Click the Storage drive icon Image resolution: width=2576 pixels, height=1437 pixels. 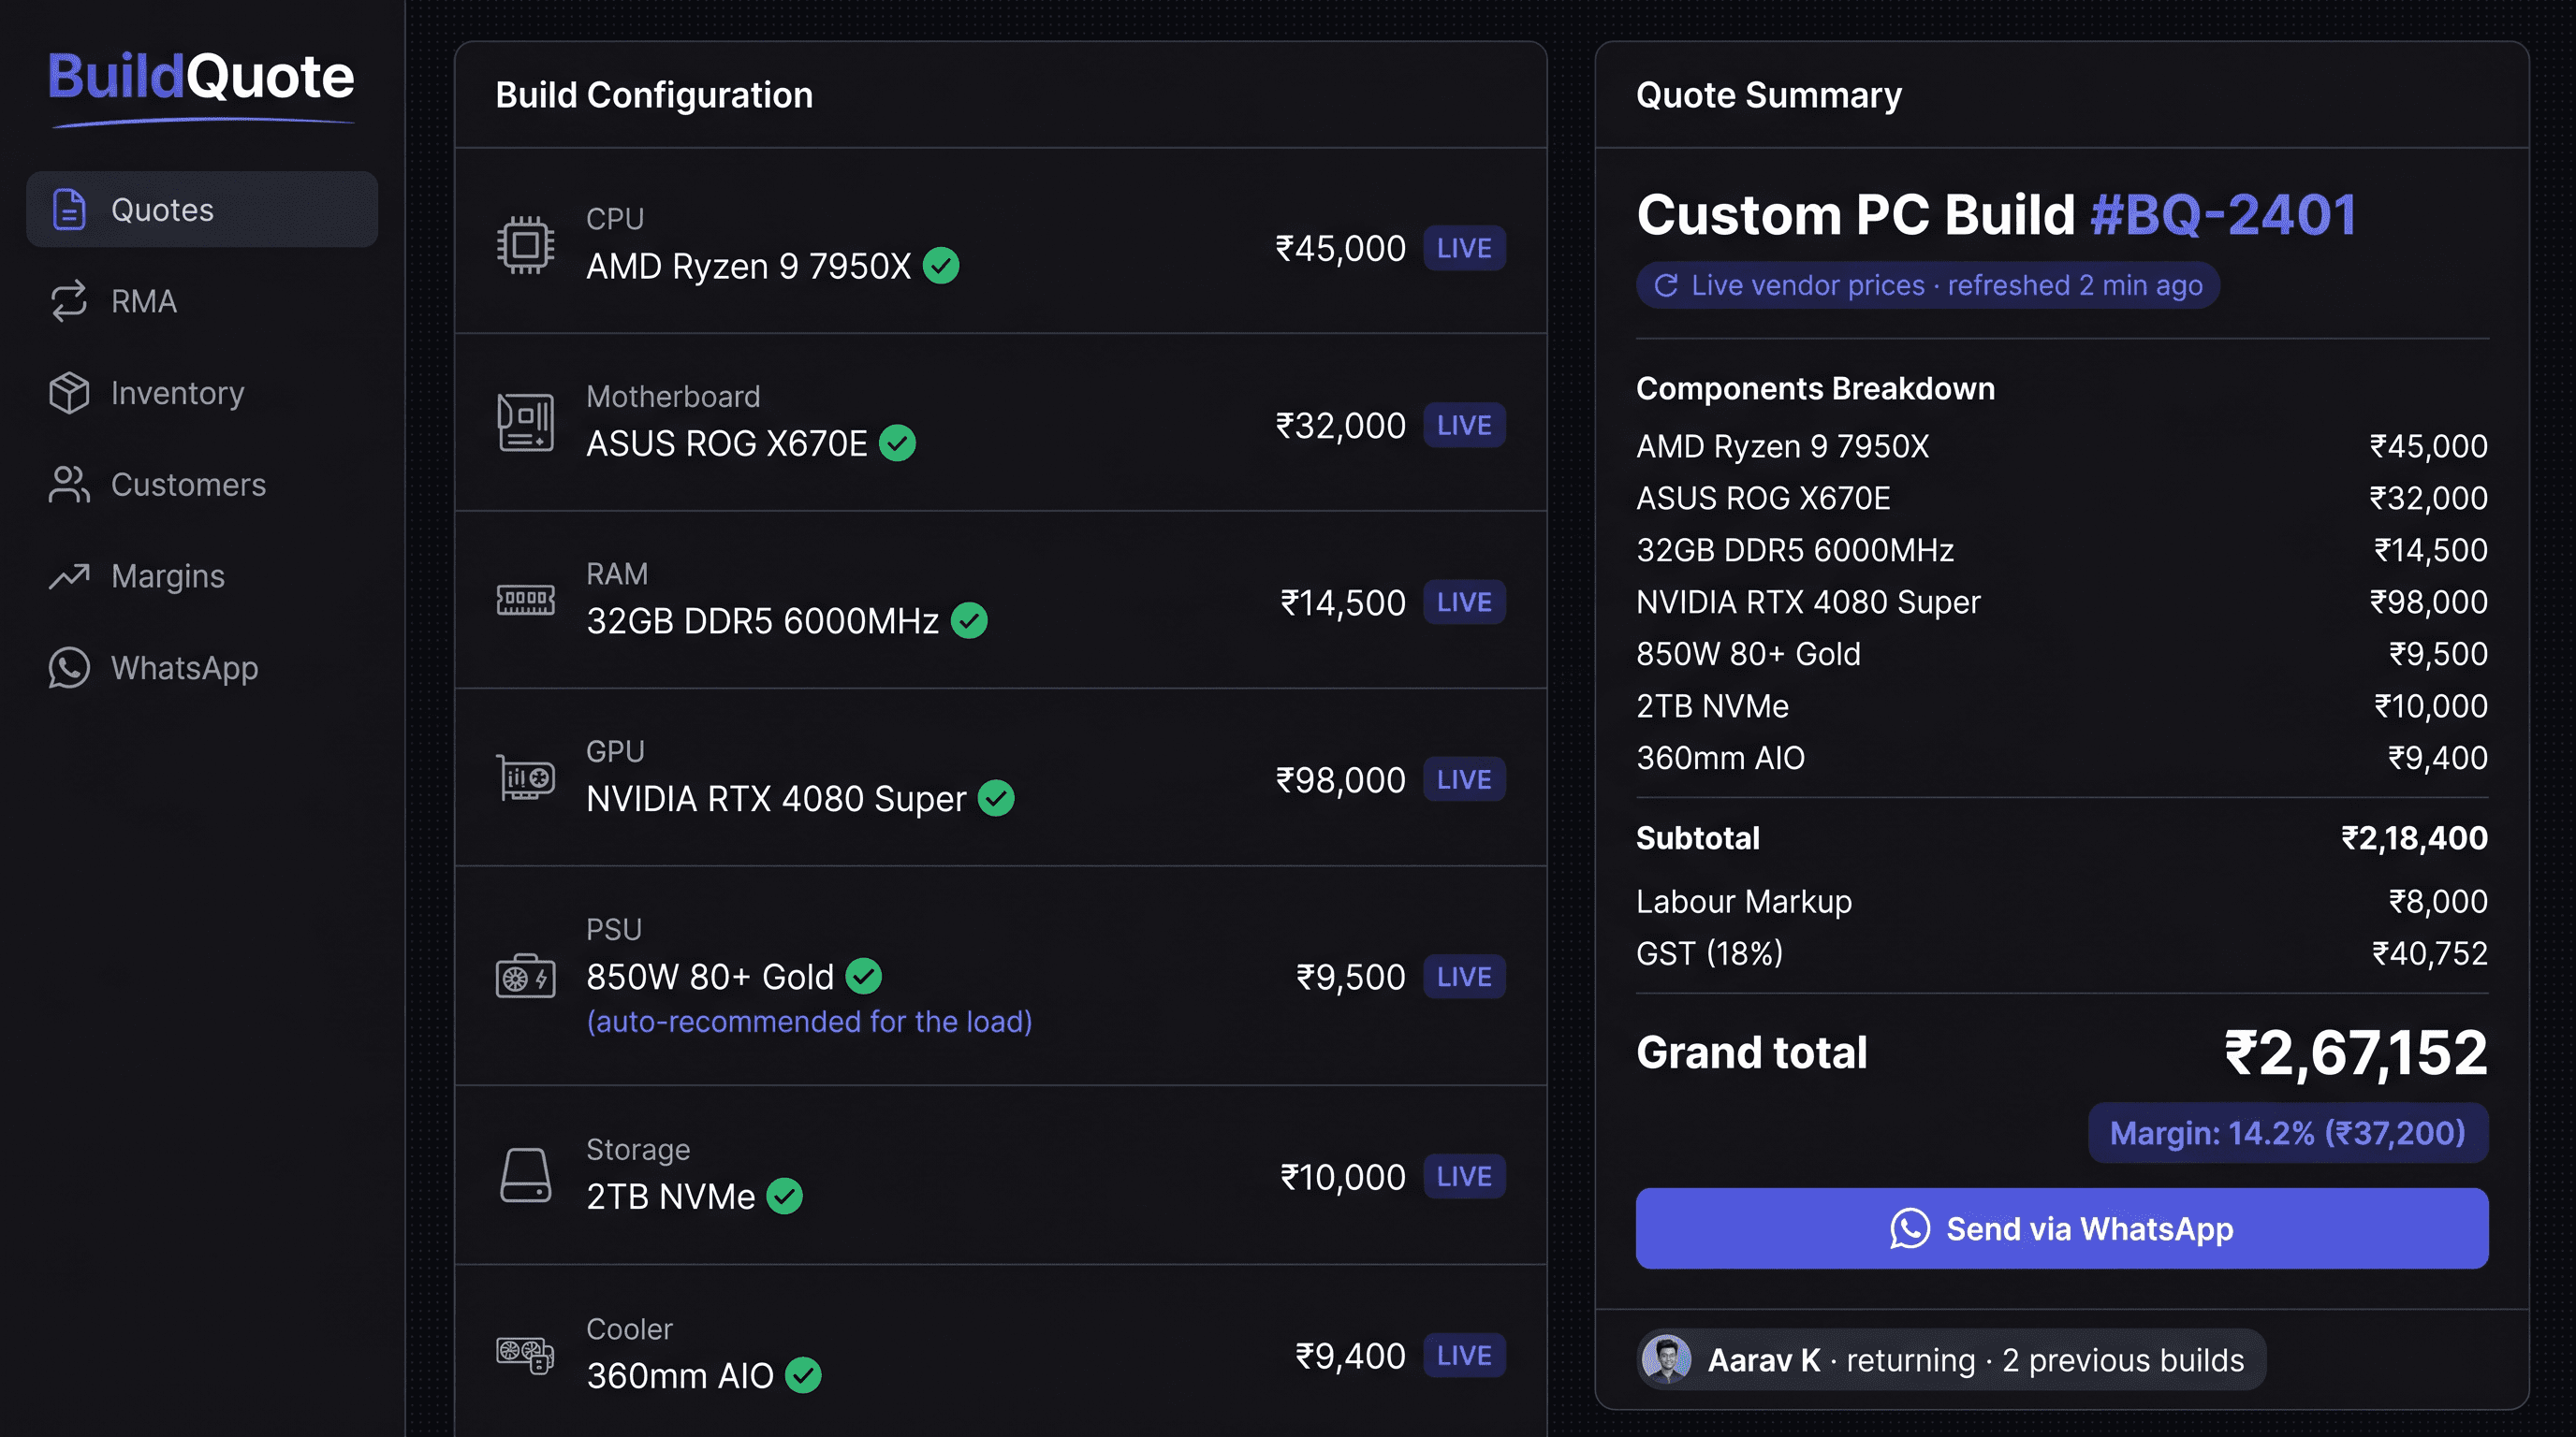pos(525,1175)
